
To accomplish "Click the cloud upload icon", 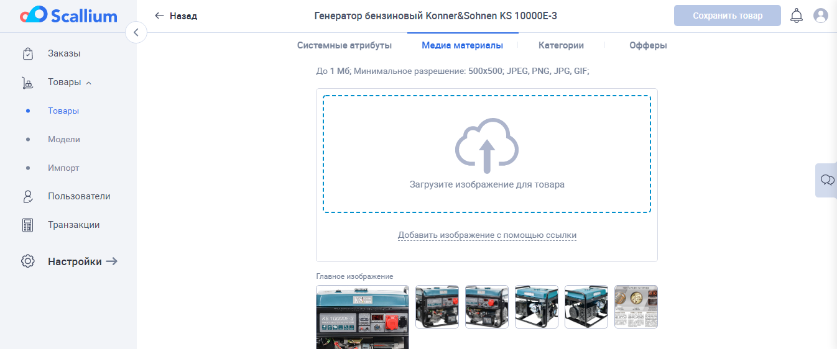I will (x=487, y=146).
